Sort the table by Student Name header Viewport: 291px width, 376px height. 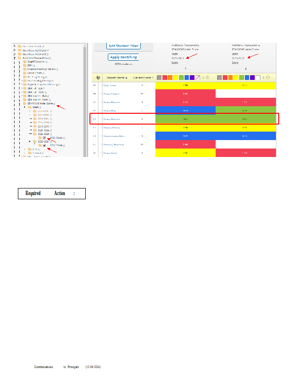pyautogui.click(x=117, y=78)
